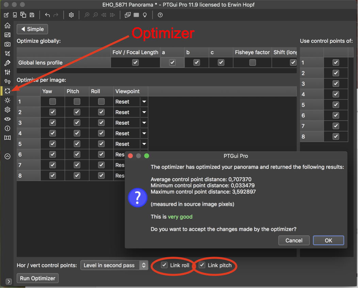Open the Preview eye sidebar icon
This screenshot has width=358, height=288.
7,119
